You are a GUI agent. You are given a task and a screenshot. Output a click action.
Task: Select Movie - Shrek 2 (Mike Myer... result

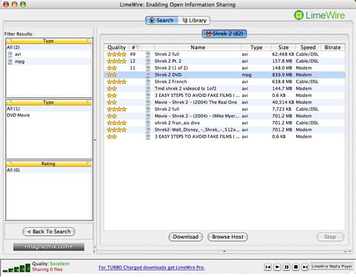point(224,116)
